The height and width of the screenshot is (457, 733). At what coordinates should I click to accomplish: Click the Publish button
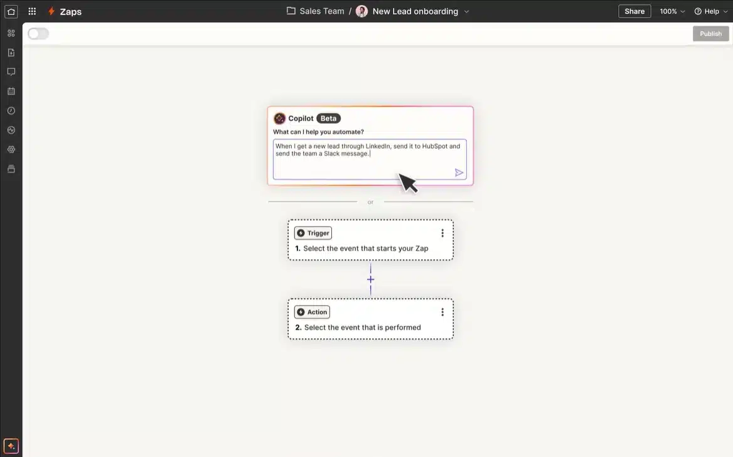pyautogui.click(x=710, y=33)
